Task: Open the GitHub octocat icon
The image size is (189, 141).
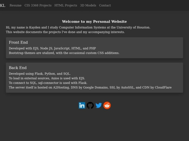Action: (x=90, y=105)
